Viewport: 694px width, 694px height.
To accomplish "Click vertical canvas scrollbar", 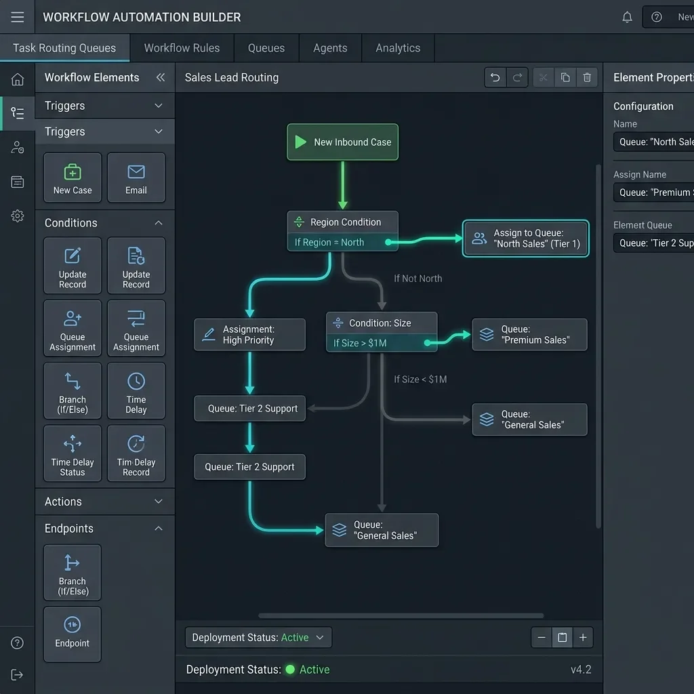I will pyautogui.click(x=598, y=346).
